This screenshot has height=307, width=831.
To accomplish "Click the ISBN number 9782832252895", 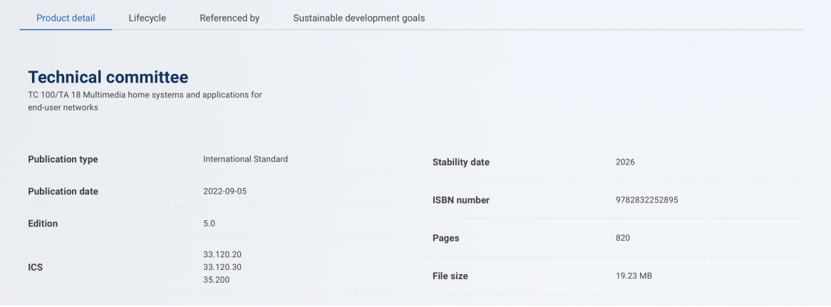I will [646, 200].
